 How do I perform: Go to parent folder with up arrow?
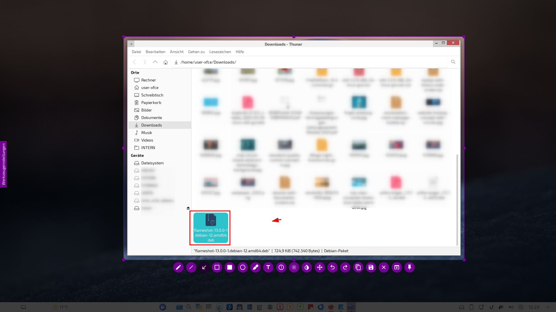click(x=155, y=62)
